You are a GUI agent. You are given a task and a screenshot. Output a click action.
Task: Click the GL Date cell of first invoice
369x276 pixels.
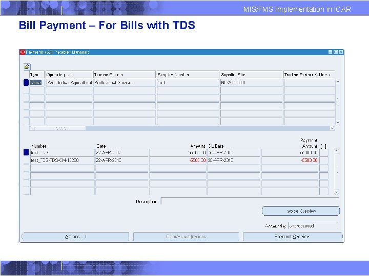[x=234, y=152]
